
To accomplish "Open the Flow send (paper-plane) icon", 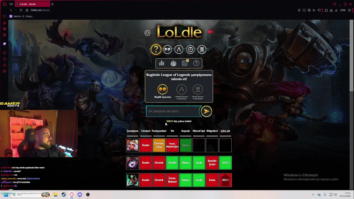I will [314, 10].
